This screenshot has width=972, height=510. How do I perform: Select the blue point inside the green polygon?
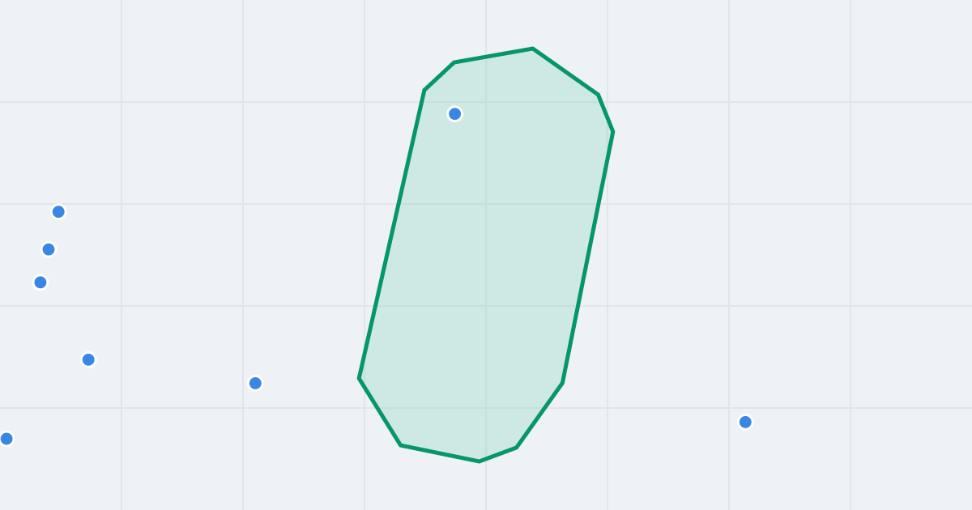pyautogui.click(x=455, y=114)
